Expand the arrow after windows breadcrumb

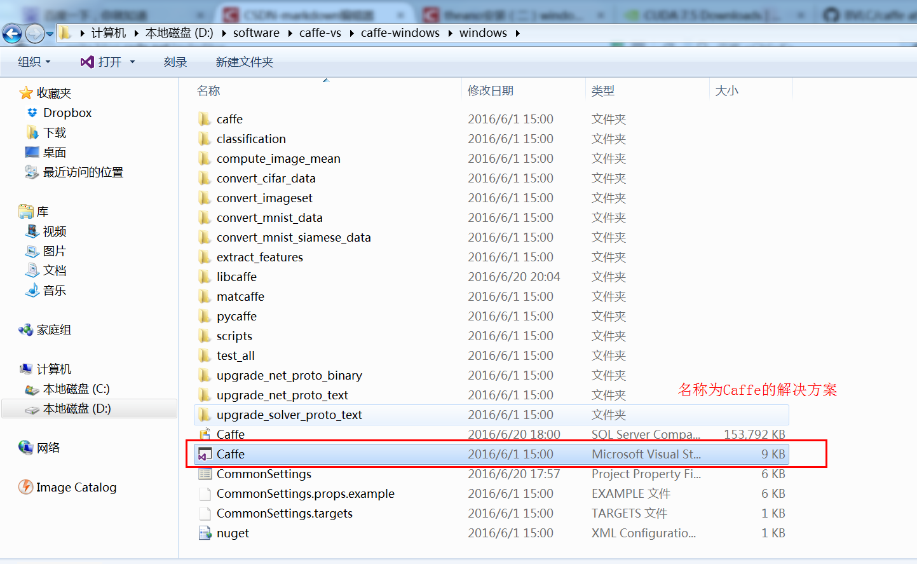tap(517, 33)
